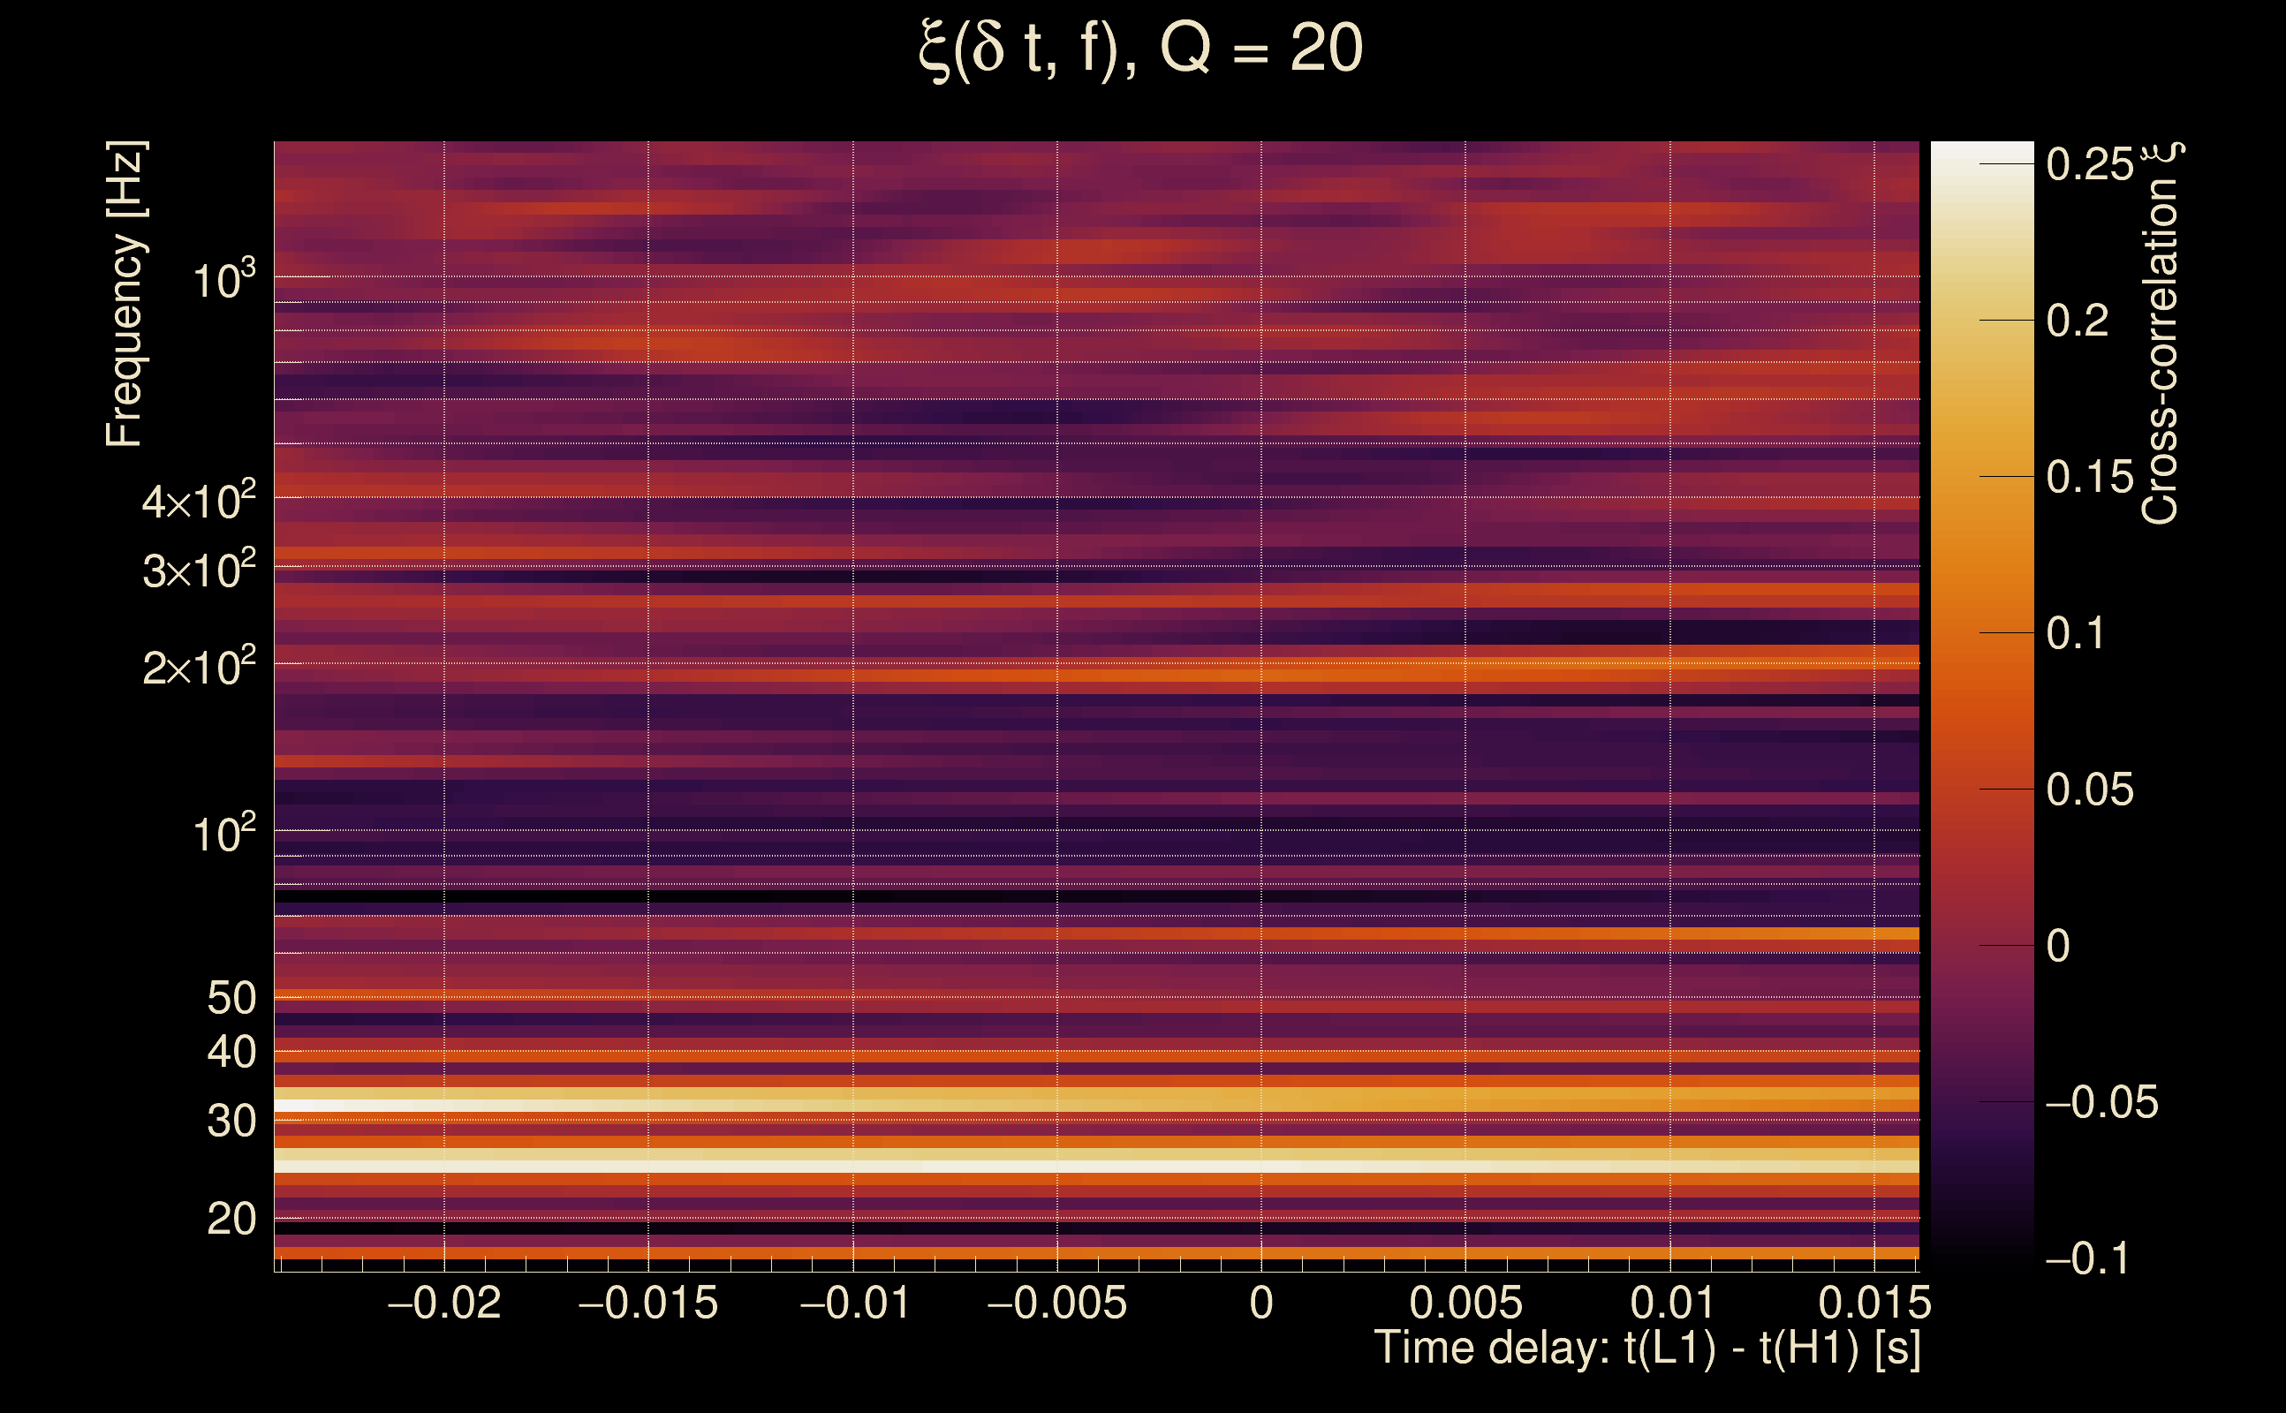Screen dimensions: 2286x1413
Task: Click the Time delay t(L1) - t(H1) axis label
Action: pos(1646,1349)
